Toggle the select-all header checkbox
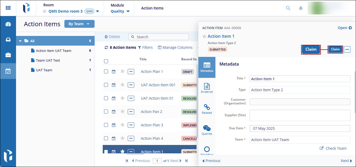Screen dimensions: 356x167 click(106, 61)
